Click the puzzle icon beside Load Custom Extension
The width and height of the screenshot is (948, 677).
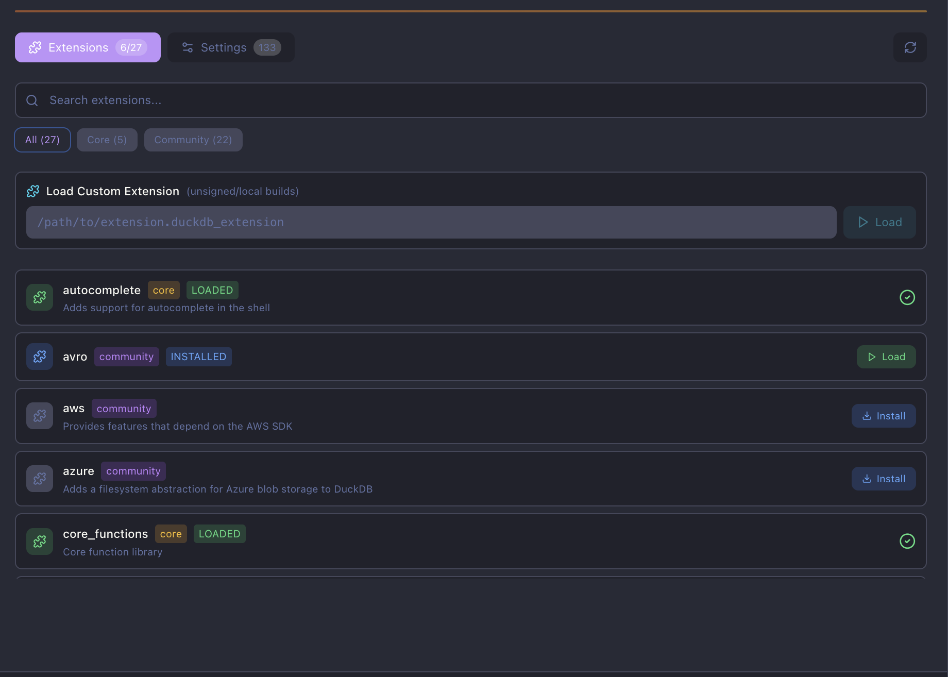click(32, 191)
